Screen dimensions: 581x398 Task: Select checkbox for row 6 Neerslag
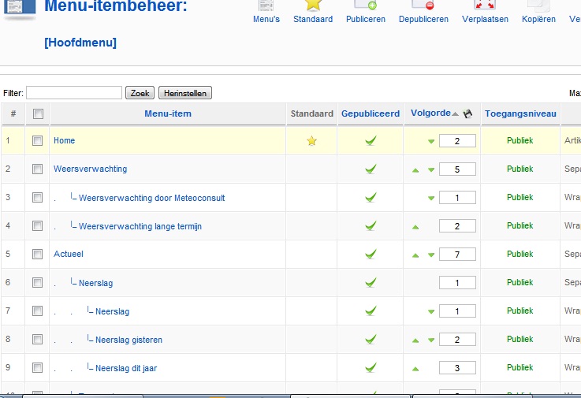pyautogui.click(x=37, y=282)
